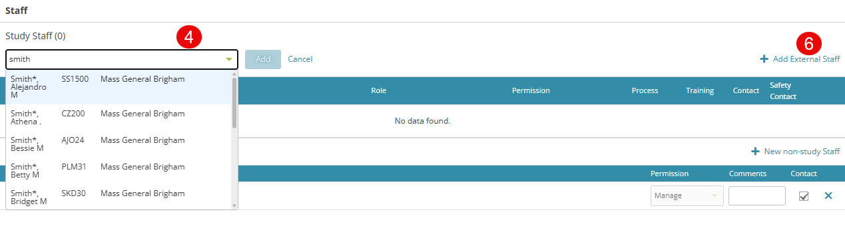The image size is (845, 242).
Task: Choose Smith, Bessie M AJO24
Action: 119,144
